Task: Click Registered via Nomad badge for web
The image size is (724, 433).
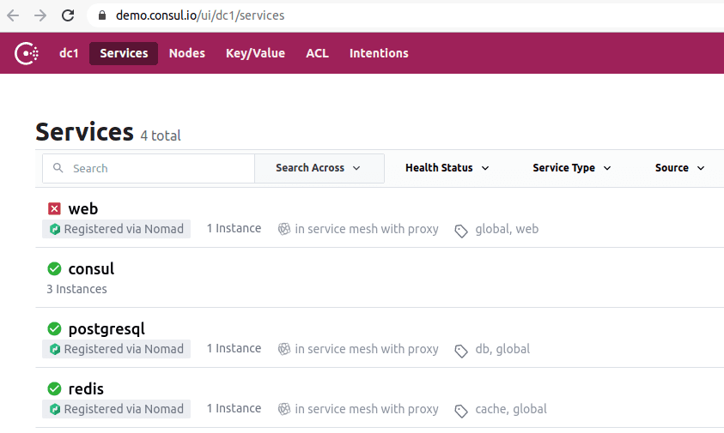Action: click(x=116, y=229)
